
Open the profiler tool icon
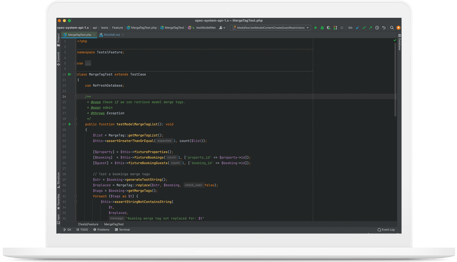335,28
